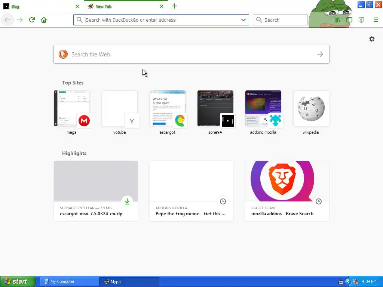Show sidebars using the sidebar icon
Viewport: 383px width, 287px height.
click(349, 20)
